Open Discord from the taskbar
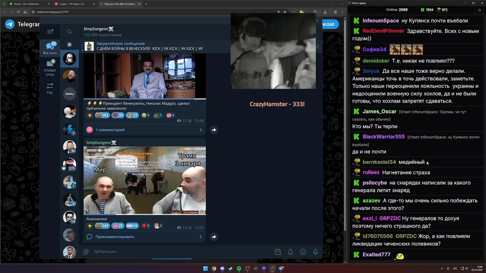 (222, 268)
